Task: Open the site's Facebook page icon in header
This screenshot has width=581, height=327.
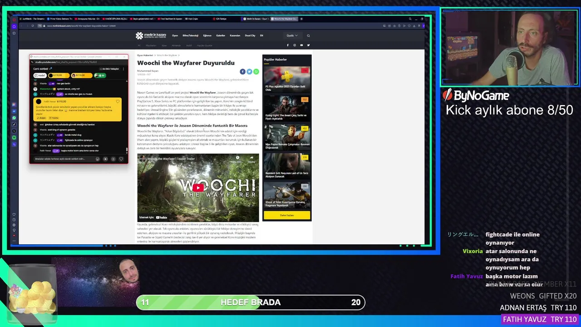Action: (x=287, y=45)
